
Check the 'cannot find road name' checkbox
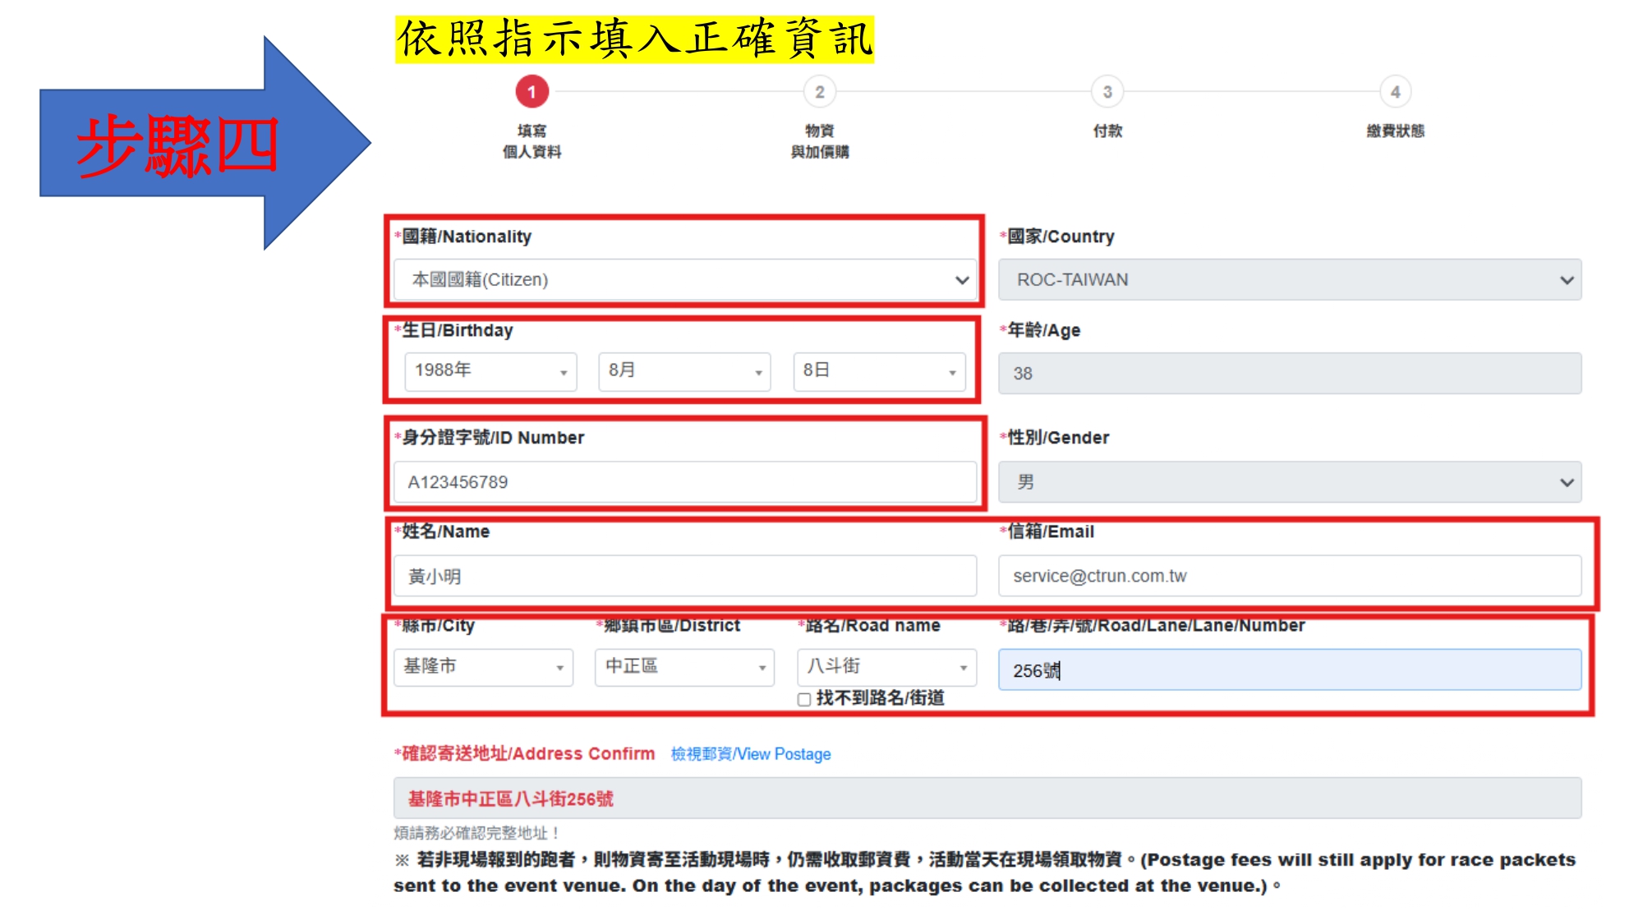804,699
